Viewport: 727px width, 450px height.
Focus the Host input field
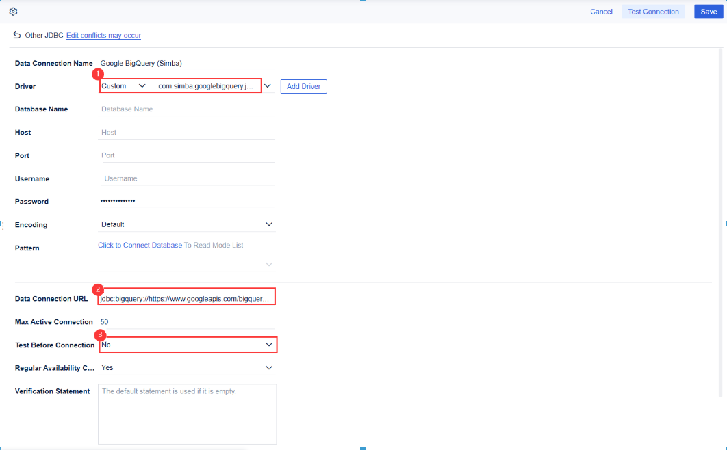tap(187, 133)
